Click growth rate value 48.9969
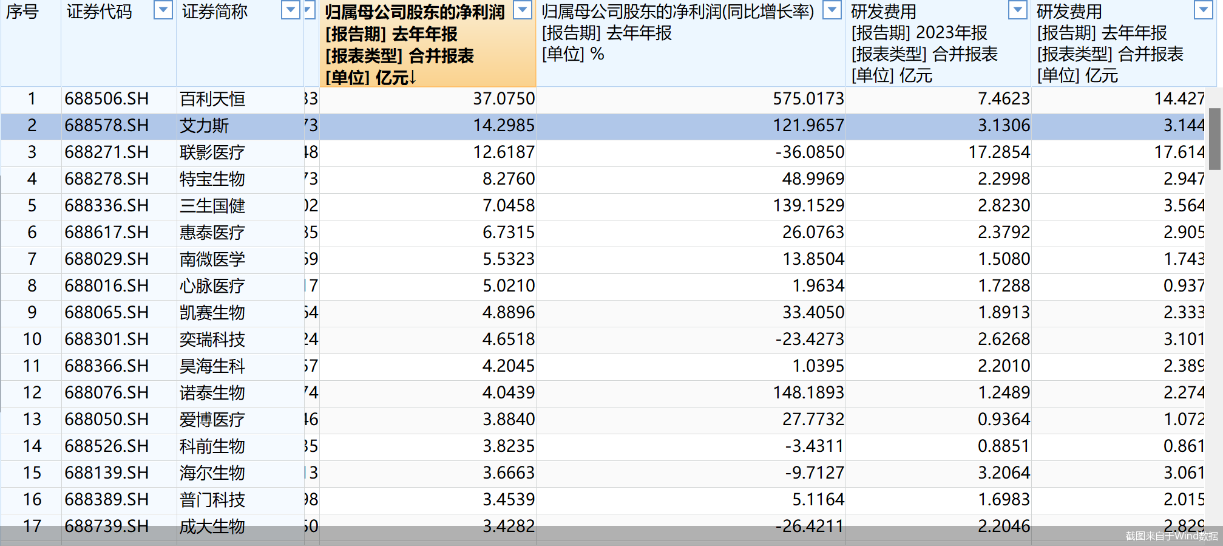This screenshot has height=546, width=1223. 813,179
